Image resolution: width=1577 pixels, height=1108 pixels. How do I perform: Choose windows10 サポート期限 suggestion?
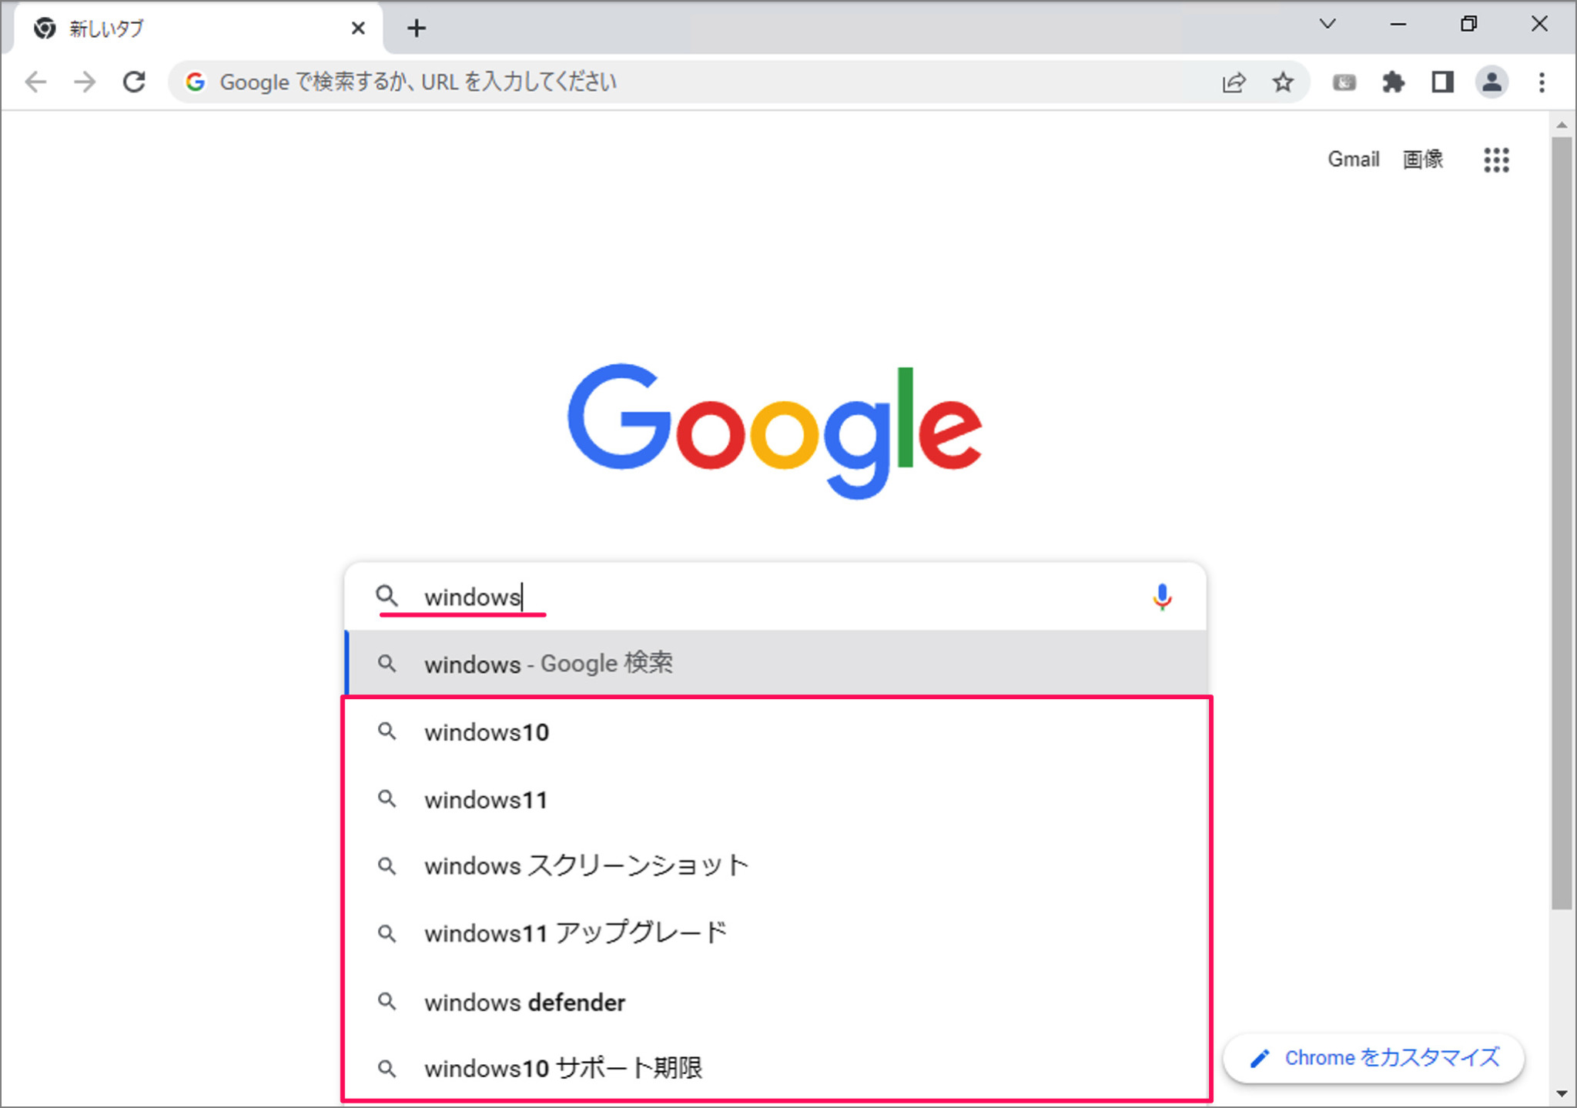pos(775,1069)
